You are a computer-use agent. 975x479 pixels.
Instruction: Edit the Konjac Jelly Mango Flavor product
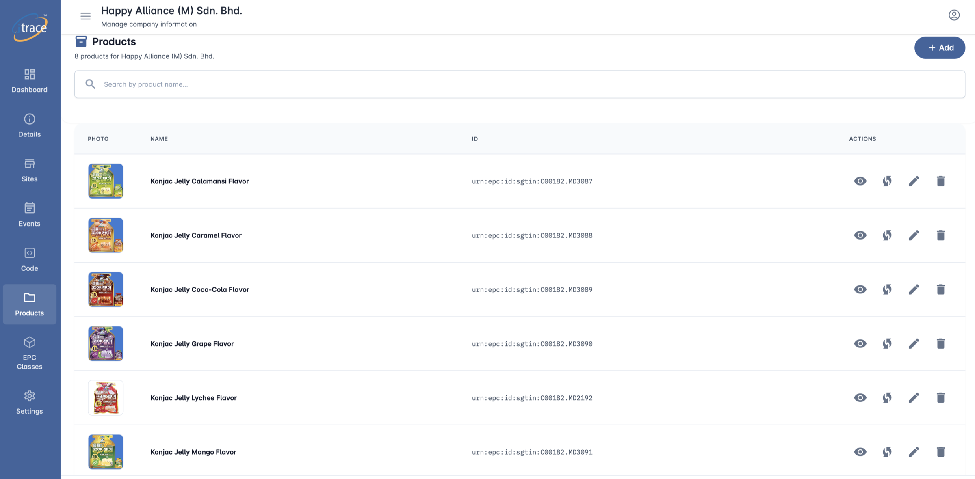pyautogui.click(x=914, y=452)
